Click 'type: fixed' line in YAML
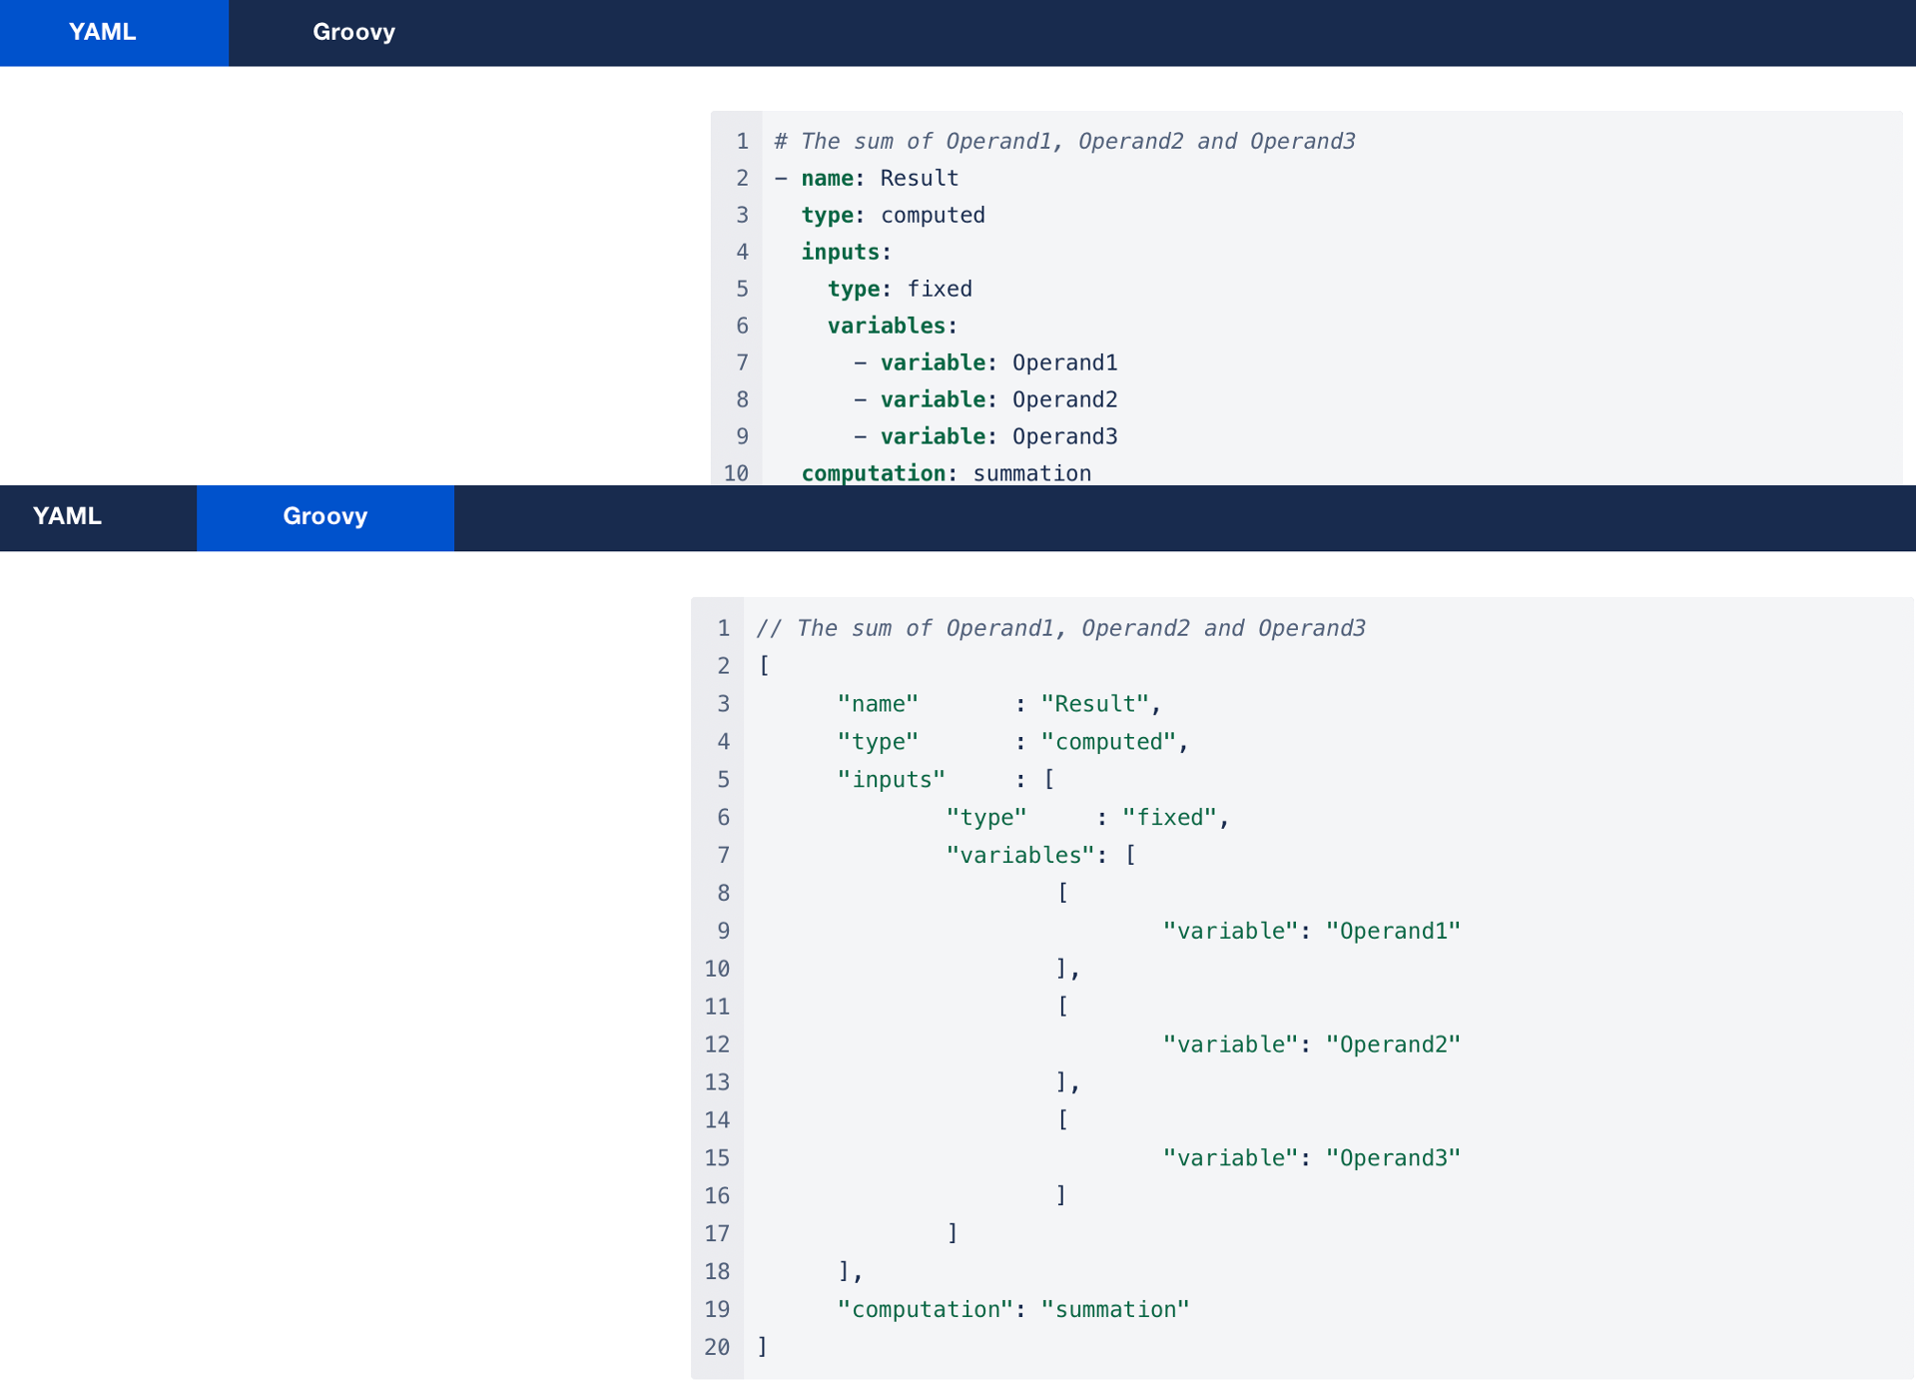1917x1388 pixels. (899, 289)
